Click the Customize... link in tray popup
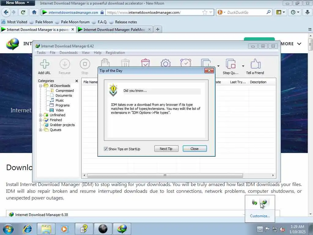The image size is (313, 235). coord(260,216)
